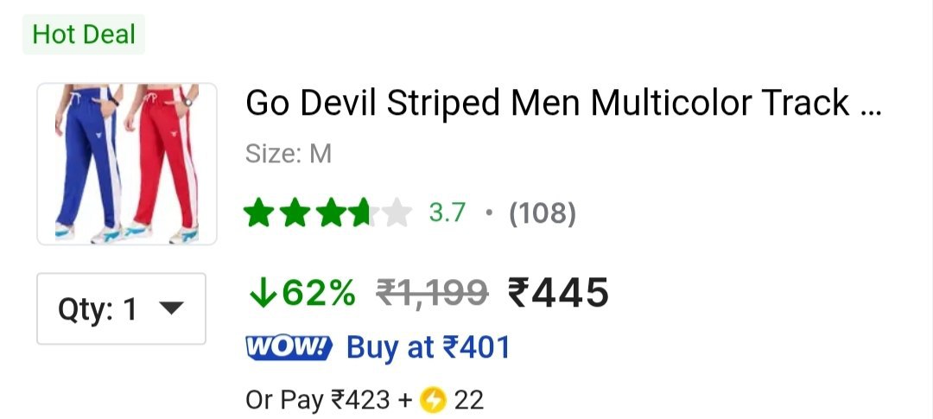Click the 3.7 rating value
The height and width of the screenshot is (419, 933).
[x=447, y=213]
